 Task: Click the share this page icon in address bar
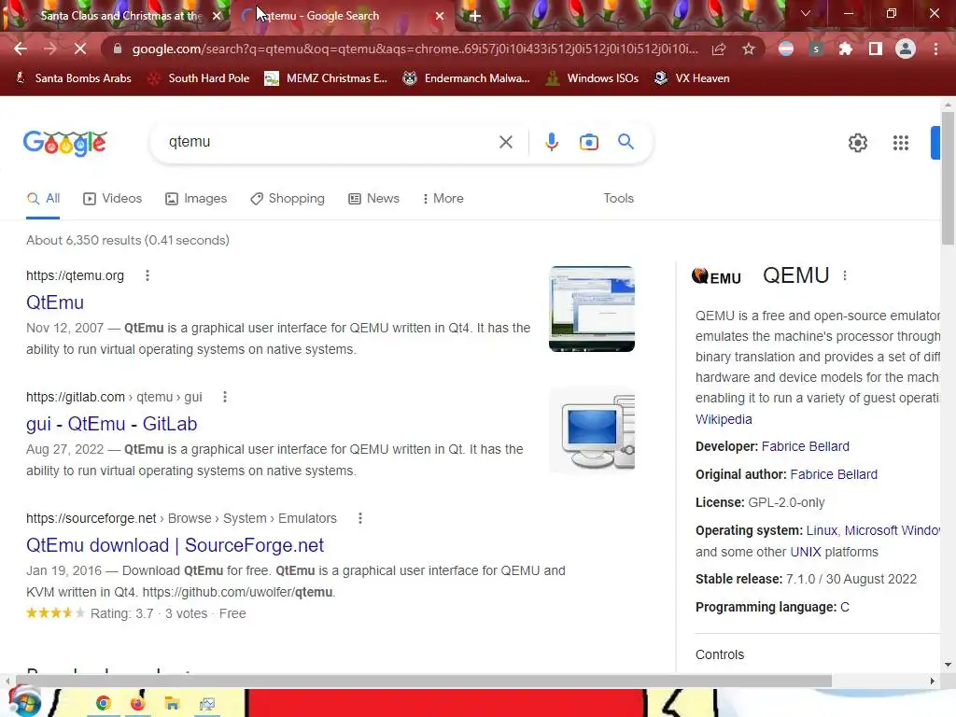click(x=719, y=49)
